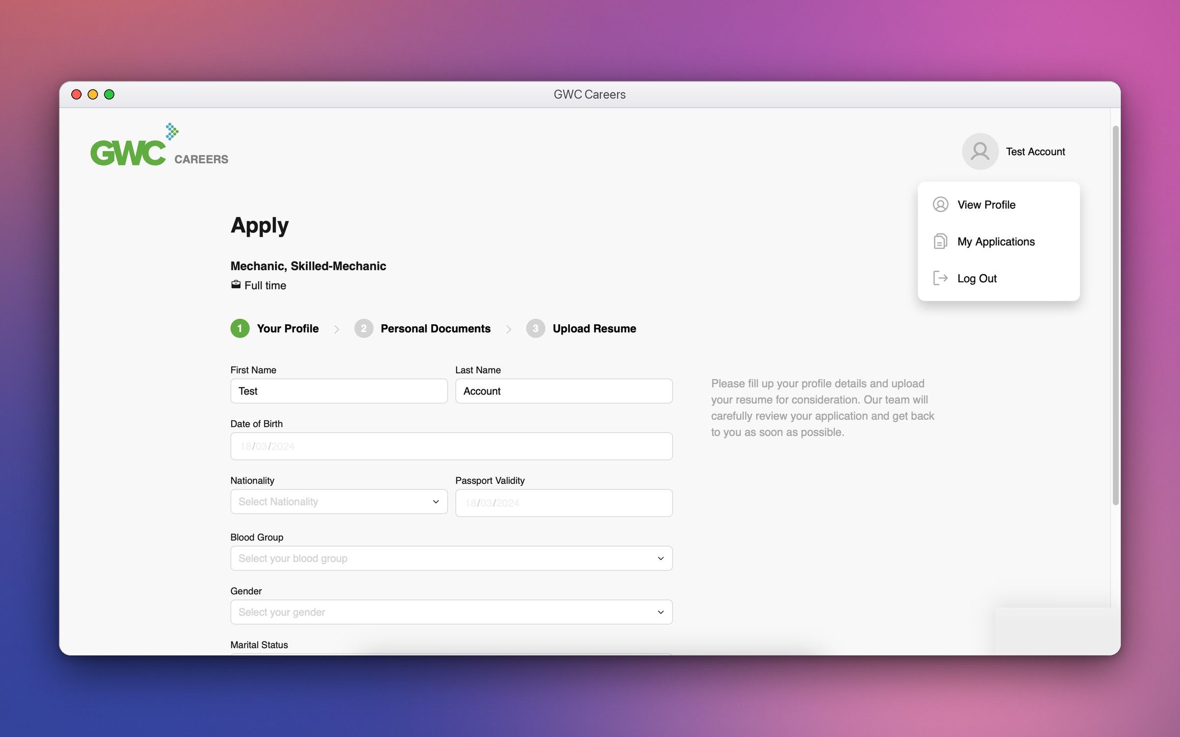Focus the Last Name field
Viewport: 1180px width, 737px height.
(564, 391)
